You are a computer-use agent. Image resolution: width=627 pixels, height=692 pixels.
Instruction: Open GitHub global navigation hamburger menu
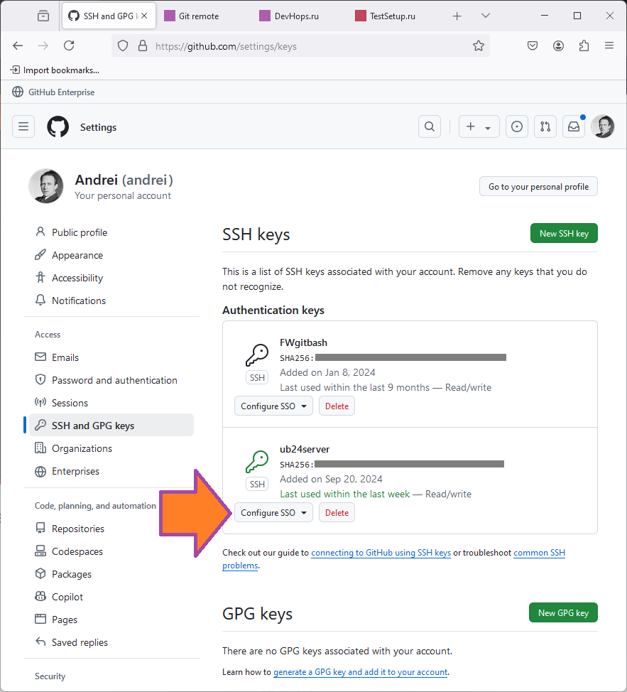(x=23, y=126)
